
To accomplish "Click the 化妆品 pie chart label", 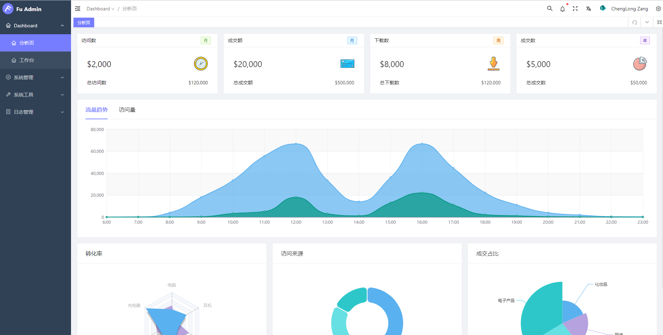I will click(x=601, y=285).
